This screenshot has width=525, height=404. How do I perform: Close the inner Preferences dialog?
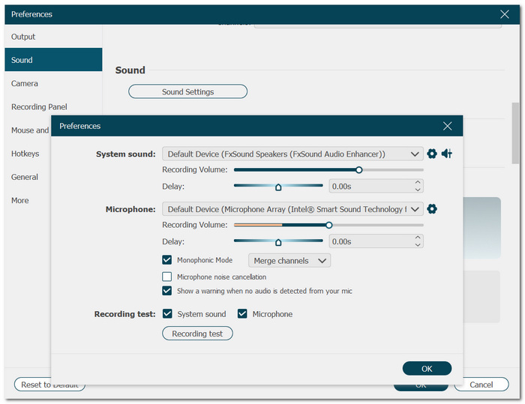tap(447, 126)
